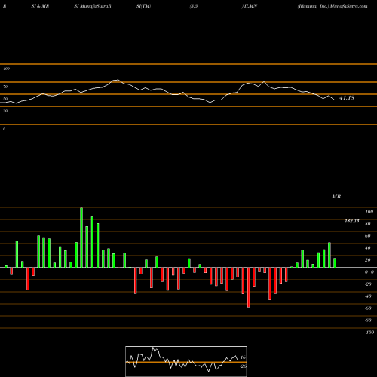Viewport: 377px width, 377px height.
Task: Click the RSI axis label 30
Action: (5, 111)
